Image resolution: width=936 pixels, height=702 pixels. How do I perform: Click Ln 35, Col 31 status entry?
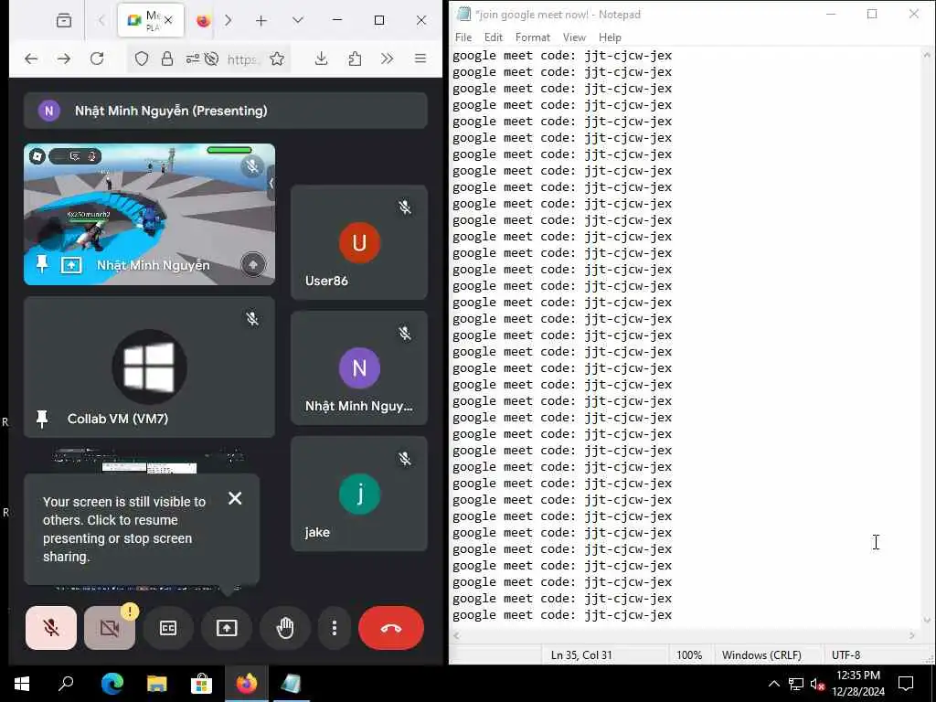pyautogui.click(x=581, y=654)
